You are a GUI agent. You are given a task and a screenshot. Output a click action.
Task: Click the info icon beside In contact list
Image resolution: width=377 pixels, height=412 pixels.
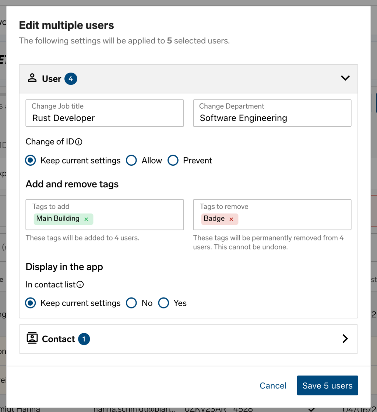click(80, 285)
